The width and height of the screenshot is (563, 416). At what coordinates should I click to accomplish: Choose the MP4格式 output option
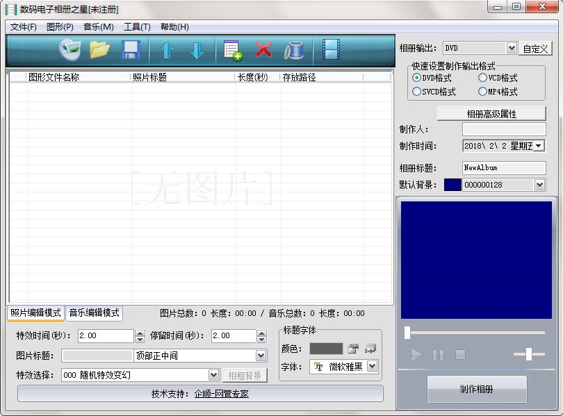484,91
